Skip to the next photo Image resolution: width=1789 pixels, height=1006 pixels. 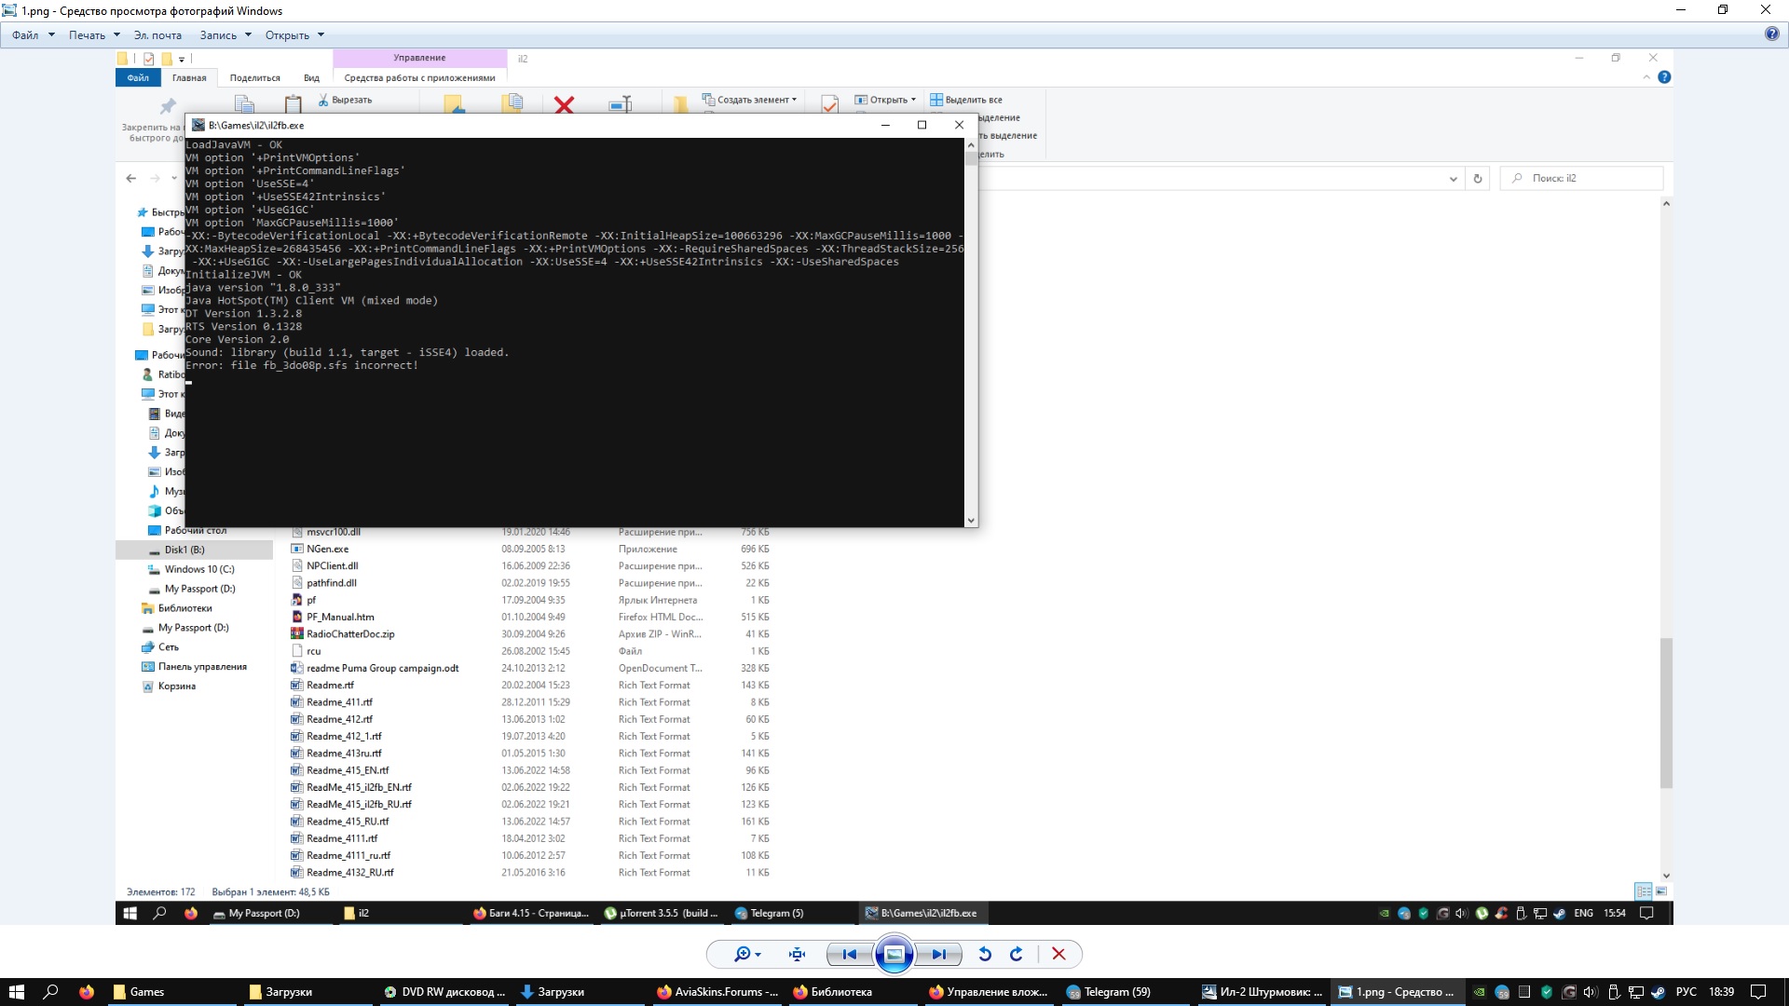[x=938, y=954]
